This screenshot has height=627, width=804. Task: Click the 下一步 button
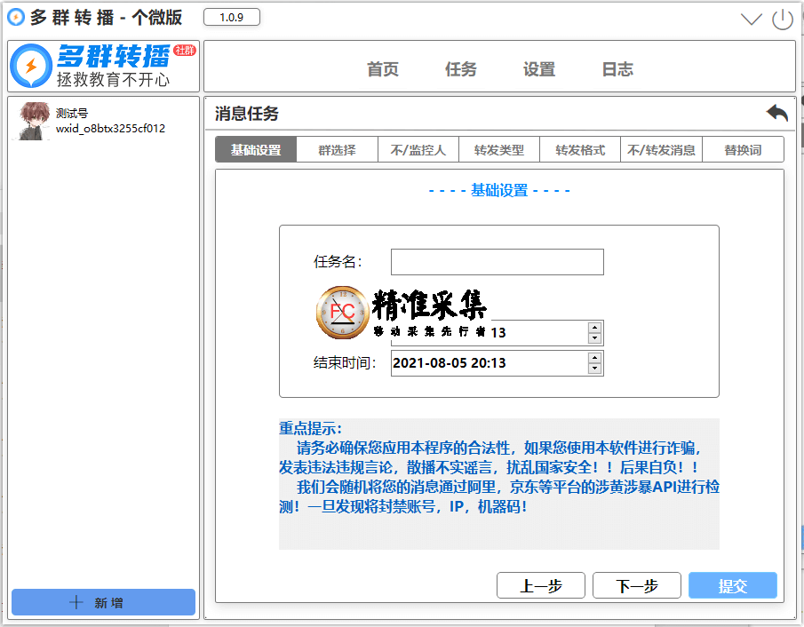pos(637,585)
